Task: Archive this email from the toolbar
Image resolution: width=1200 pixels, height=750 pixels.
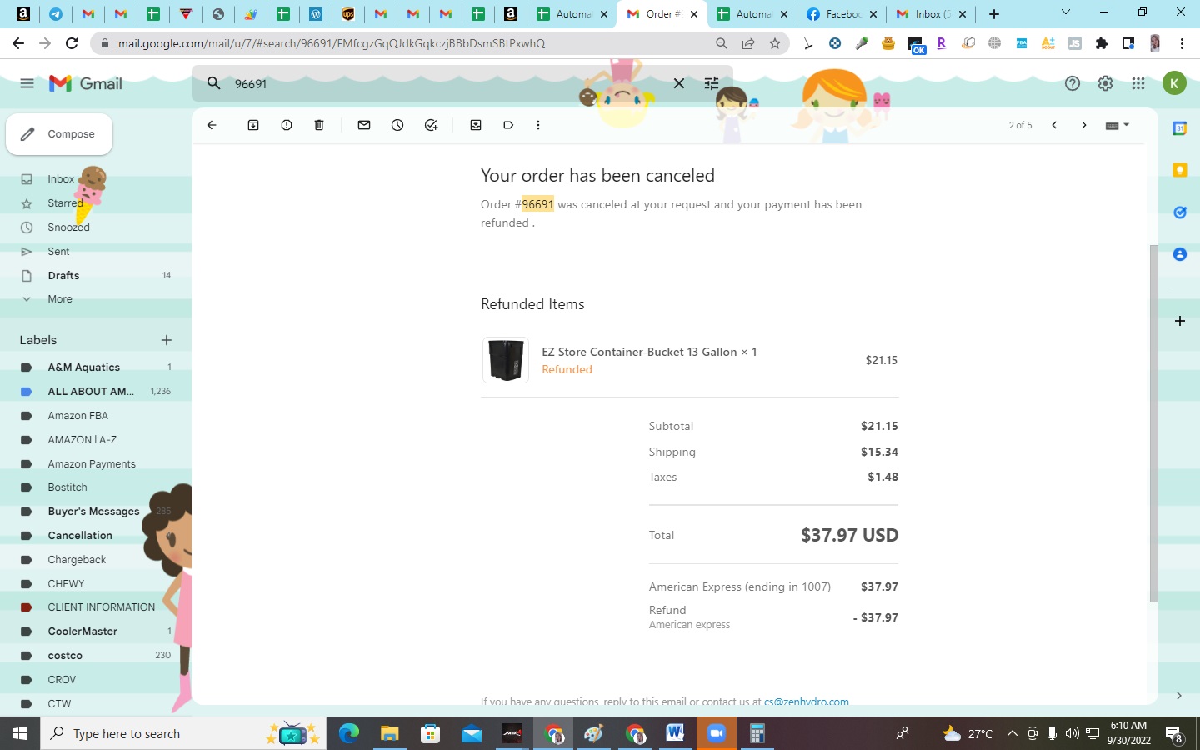Action: (x=253, y=125)
